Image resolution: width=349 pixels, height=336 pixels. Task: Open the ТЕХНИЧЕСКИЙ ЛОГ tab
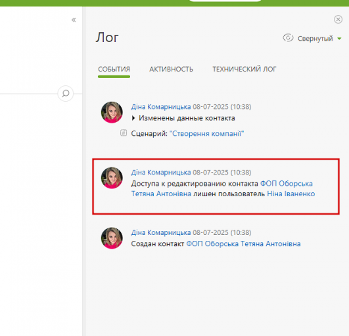244,69
